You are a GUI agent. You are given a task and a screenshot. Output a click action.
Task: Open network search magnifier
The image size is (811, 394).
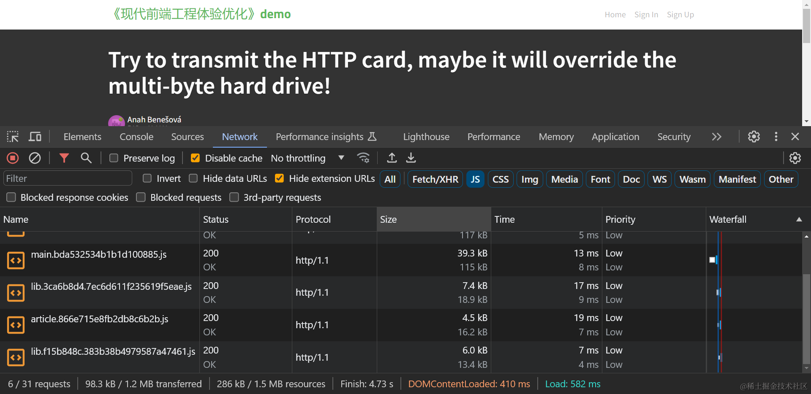(86, 158)
